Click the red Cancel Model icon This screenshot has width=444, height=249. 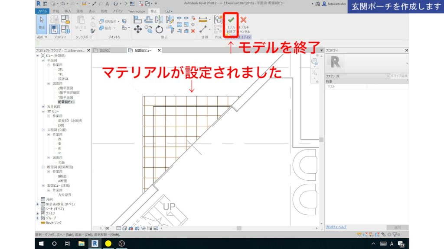[x=243, y=19]
